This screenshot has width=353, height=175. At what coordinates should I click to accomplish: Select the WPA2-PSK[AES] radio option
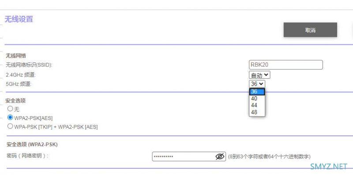pos(10,117)
